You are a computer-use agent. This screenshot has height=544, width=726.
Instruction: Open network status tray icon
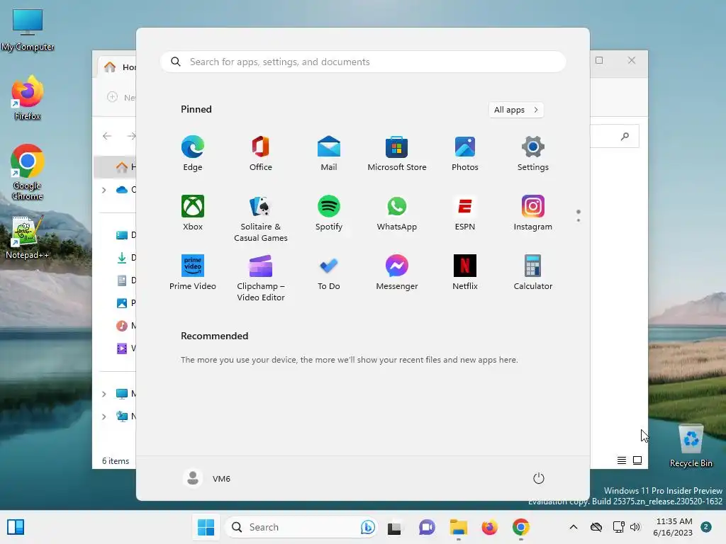[618, 527]
